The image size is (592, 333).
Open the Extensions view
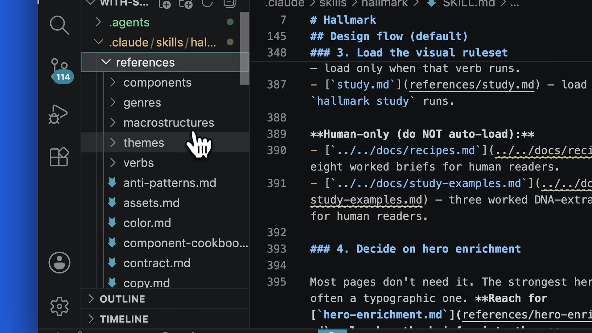pyautogui.click(x=59, y=157)
